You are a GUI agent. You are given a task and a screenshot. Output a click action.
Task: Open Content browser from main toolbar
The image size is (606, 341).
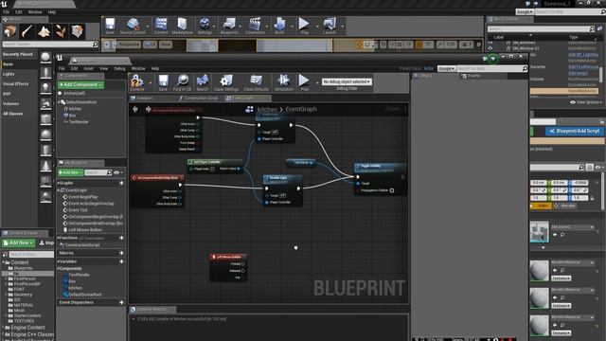161,26
